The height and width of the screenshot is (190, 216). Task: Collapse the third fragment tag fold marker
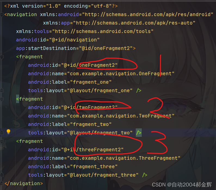pyautogui.click(x=2, y=141)
